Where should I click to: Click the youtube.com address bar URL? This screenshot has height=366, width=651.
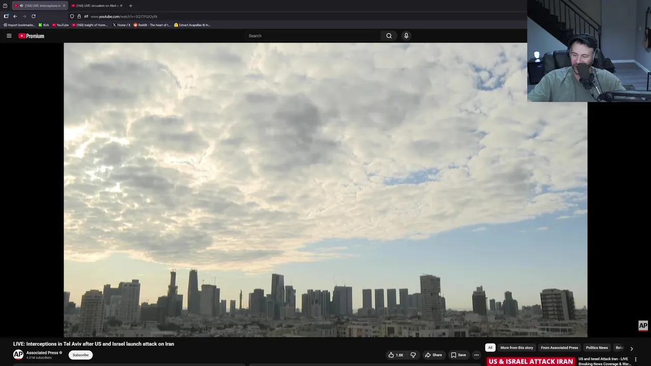[124, 16]
